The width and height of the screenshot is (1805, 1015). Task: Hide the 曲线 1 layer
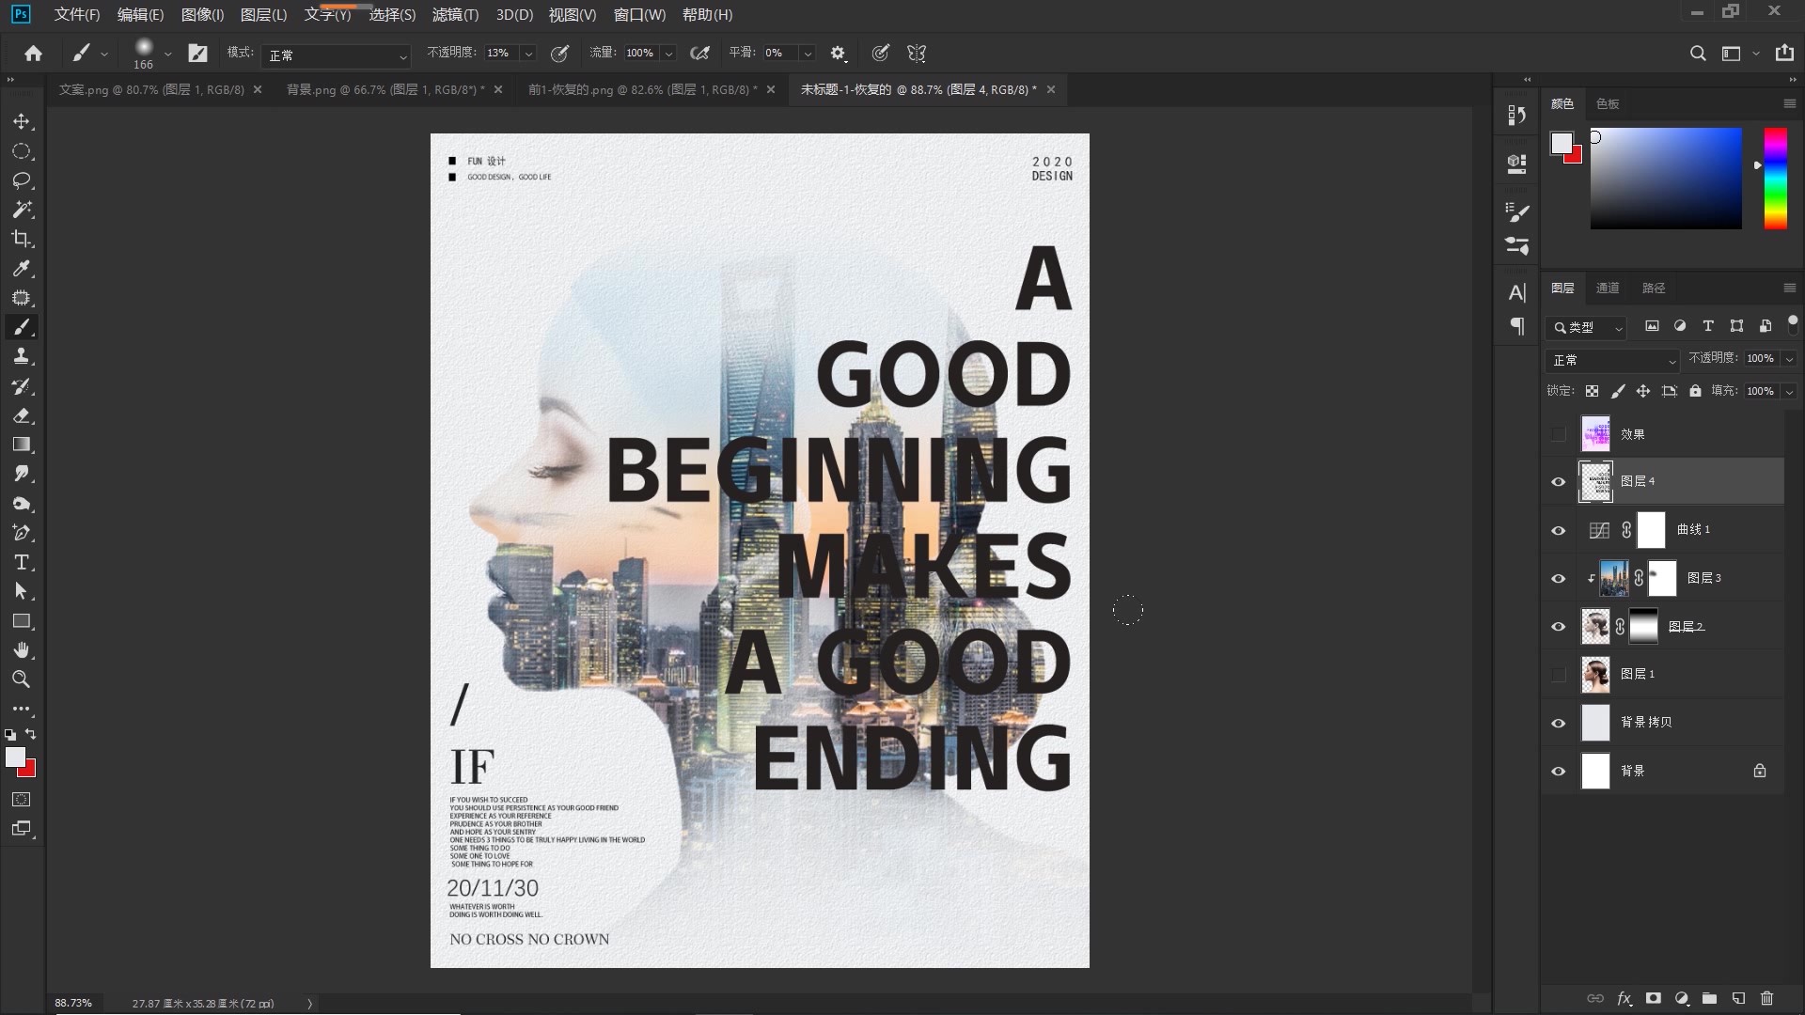[1558, 531]
